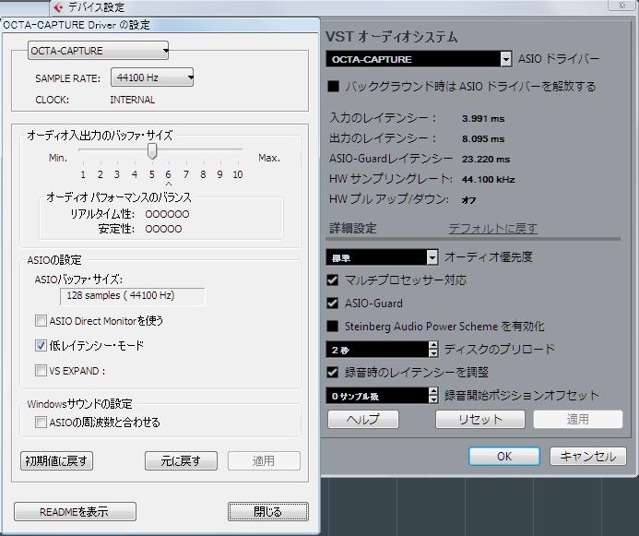Screen dimensions: 639x536
Task: Click the OK button
Action: pyautogui.click(x=504, y=456)
